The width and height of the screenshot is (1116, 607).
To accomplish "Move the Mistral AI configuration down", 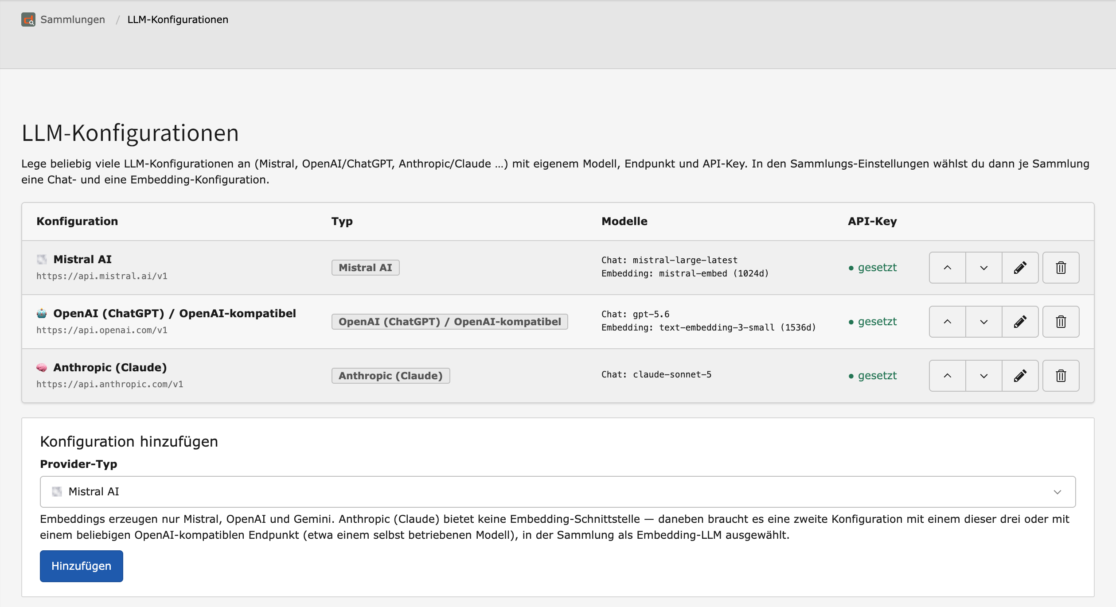I will coord(983,268).
